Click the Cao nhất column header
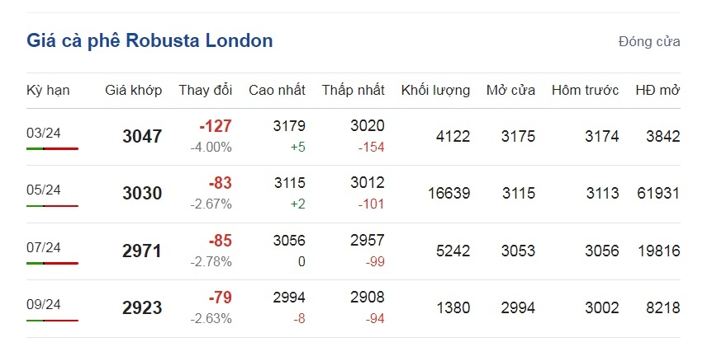Image resolution: width=712 pixels, height=347 pixels. pos(277,90)
